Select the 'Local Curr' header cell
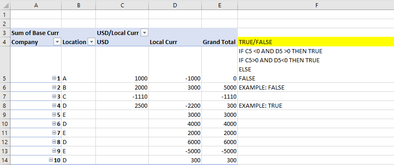Screen dimensions: 394x165 pyautogui.click(x=175, y=42)
